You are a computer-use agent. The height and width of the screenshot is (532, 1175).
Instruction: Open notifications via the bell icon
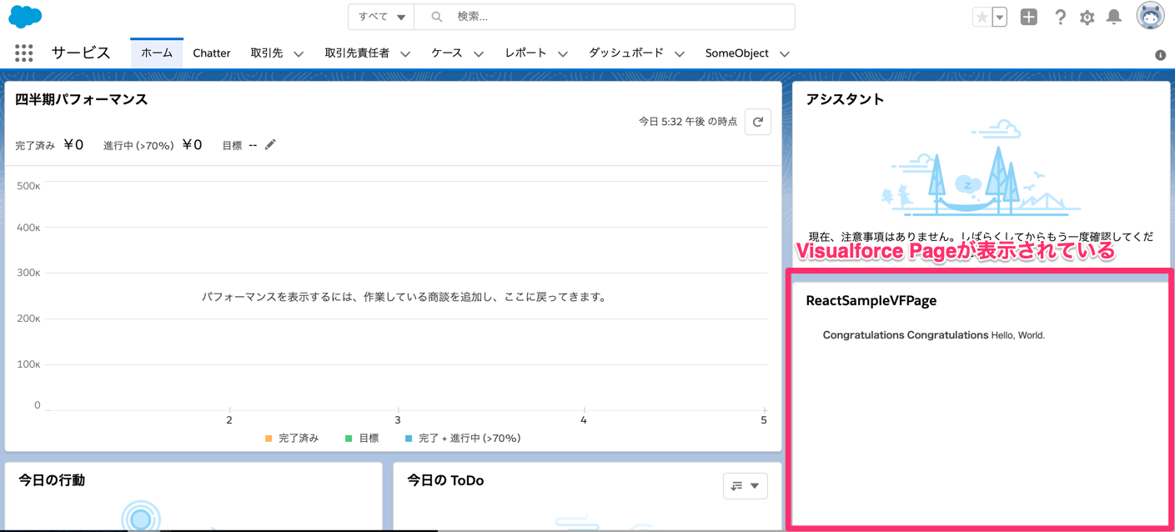point(1113,17)
